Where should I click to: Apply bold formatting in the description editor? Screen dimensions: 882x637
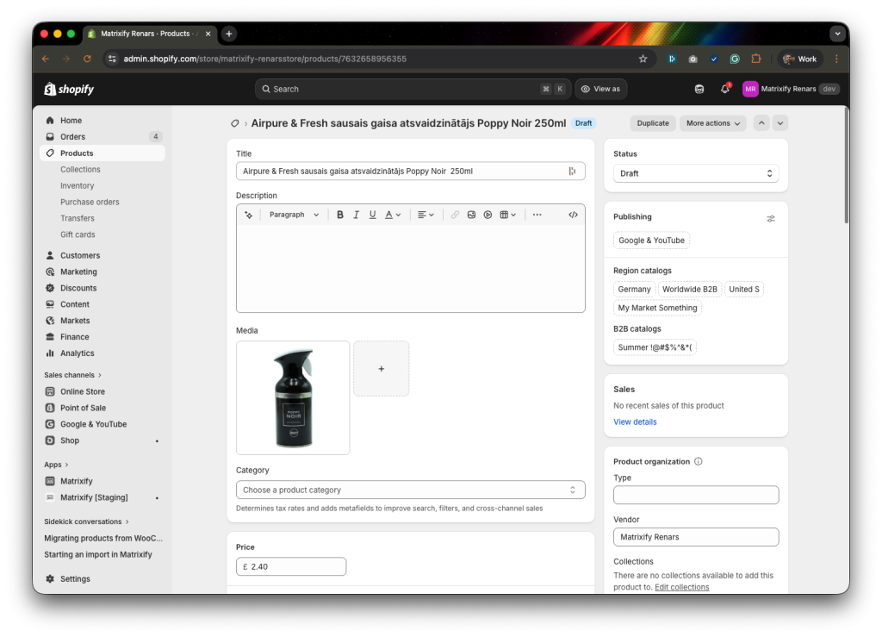339,215
